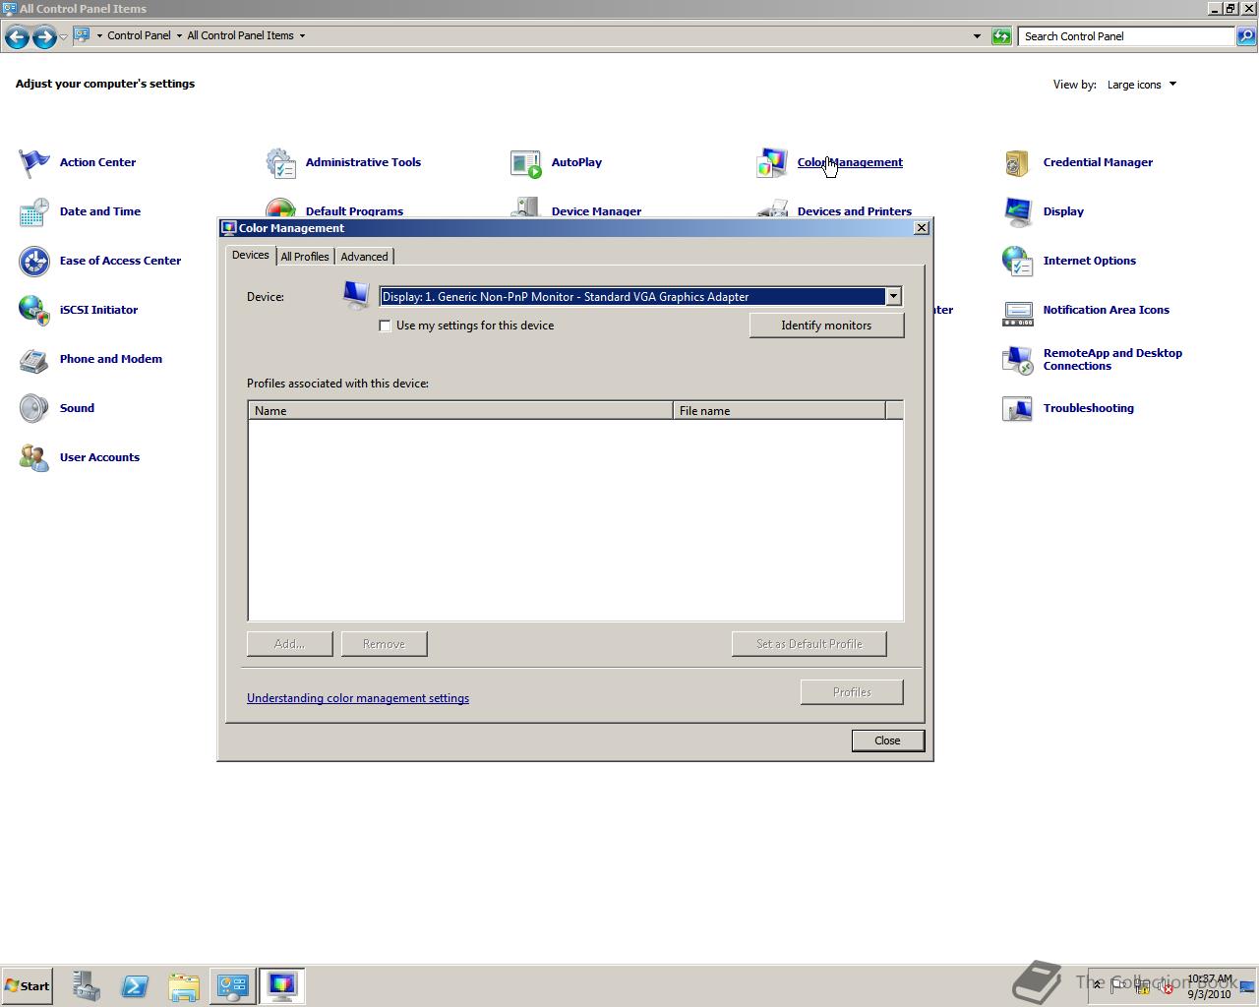The width and height of the screenshot is (1259, 1007).
Task: Switch to the Devices tab
Action: (x=251, y=255)
